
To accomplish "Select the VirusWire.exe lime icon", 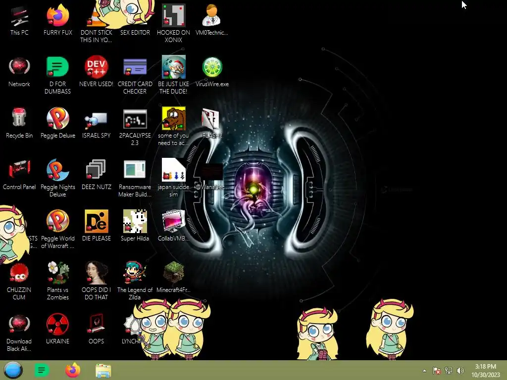I will click(x=212, y=72).
